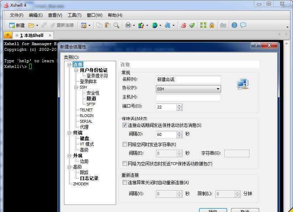Select ZMODEM in the category tree
Screen dimensions: 293x212
tap(81, 184)
